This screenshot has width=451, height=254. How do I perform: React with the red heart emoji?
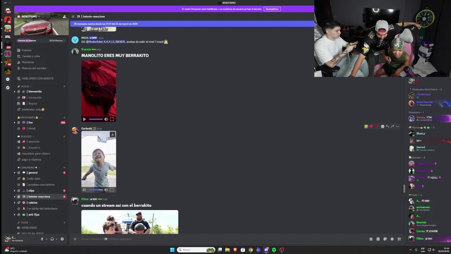point(371,126)
